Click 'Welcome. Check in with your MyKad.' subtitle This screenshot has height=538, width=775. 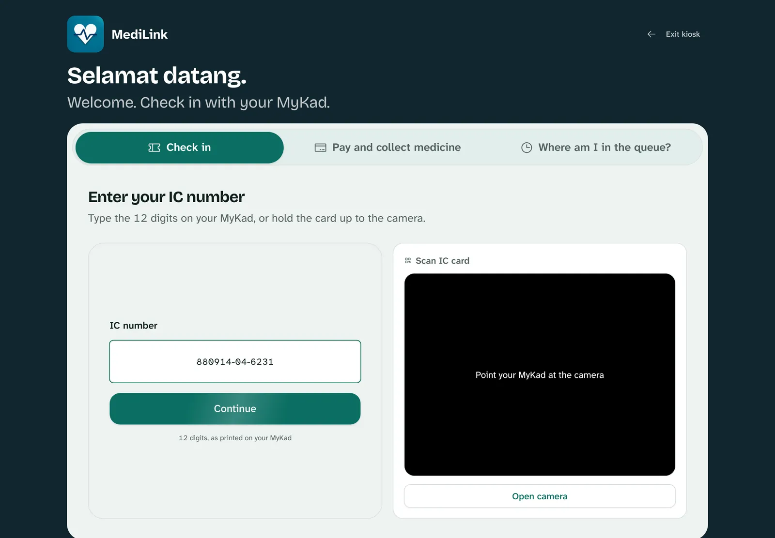(199, 103)
